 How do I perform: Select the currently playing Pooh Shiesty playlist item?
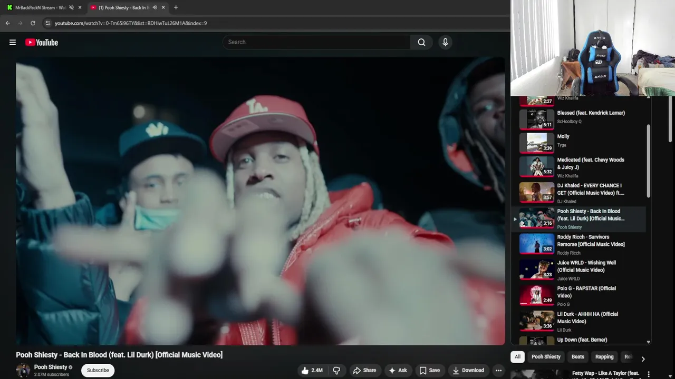coord(578,219)
